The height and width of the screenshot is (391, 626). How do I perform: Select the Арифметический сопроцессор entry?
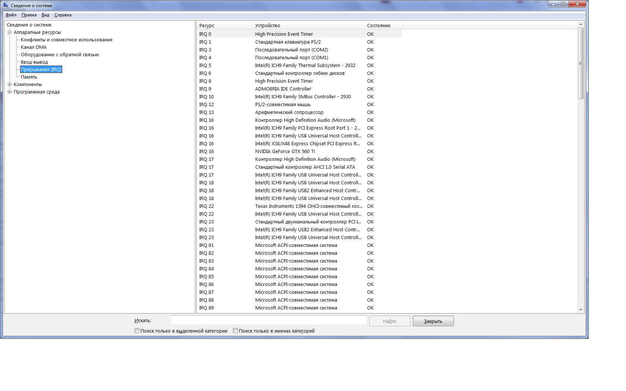click(x=299, y=112)
